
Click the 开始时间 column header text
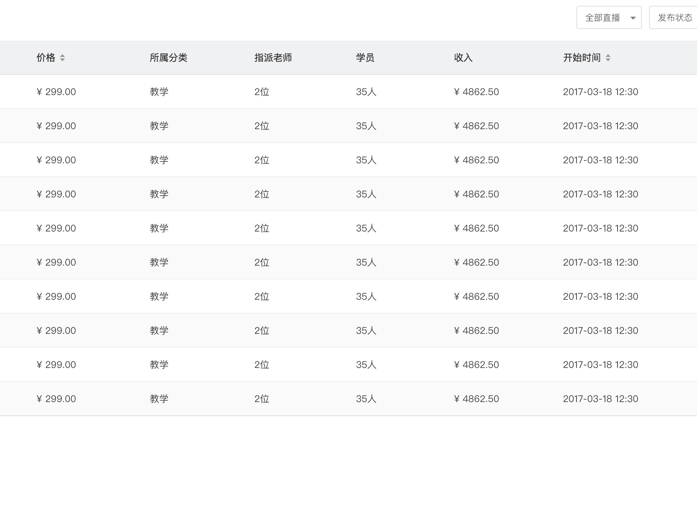(582, 58)
